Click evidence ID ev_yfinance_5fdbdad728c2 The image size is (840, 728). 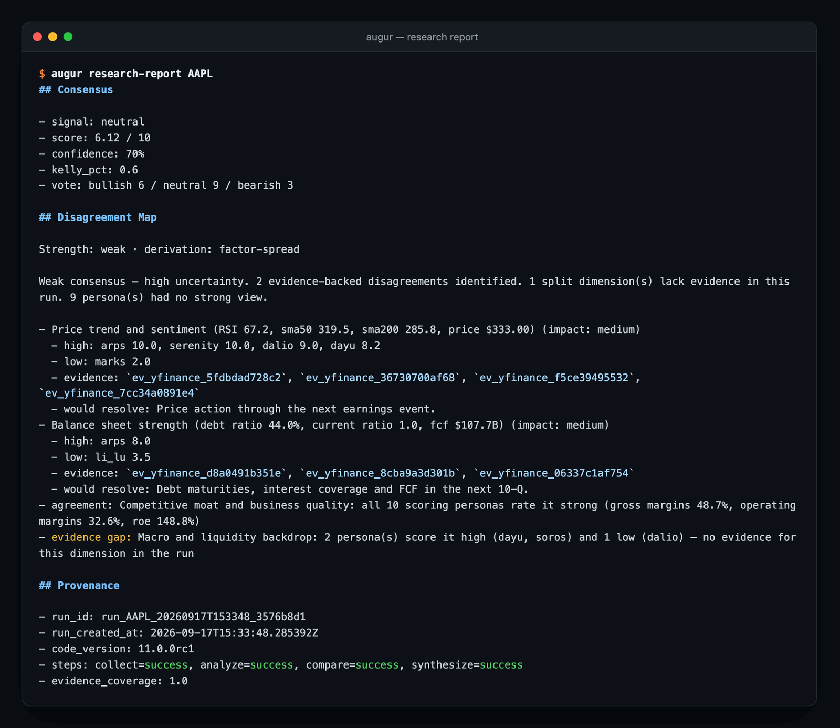(206, 378)
